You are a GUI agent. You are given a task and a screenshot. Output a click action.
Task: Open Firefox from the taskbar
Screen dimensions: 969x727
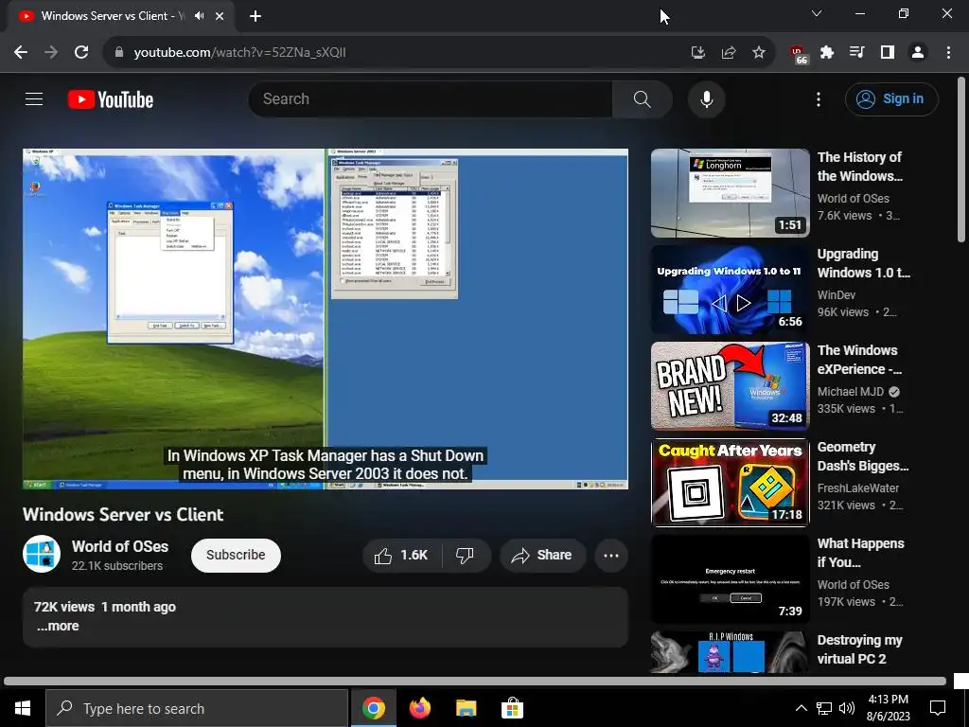pos(419,708)
